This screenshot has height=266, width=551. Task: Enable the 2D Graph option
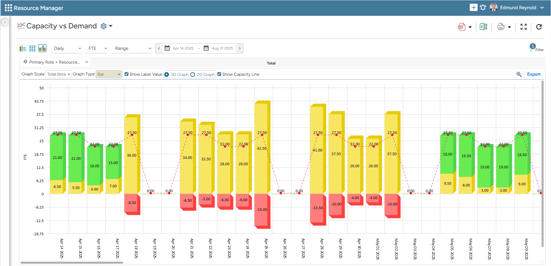192,74
